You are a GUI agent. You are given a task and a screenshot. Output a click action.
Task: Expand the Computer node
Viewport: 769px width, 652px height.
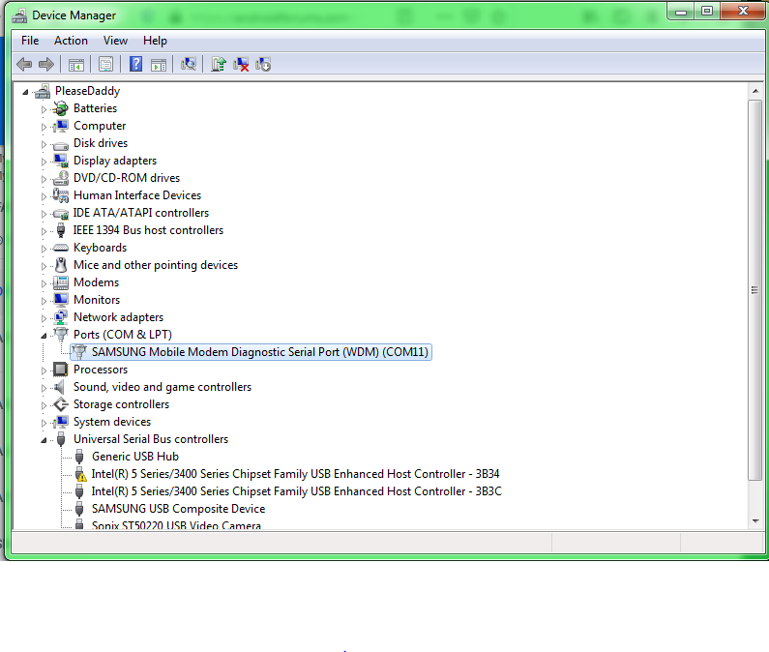click(44, 127)
